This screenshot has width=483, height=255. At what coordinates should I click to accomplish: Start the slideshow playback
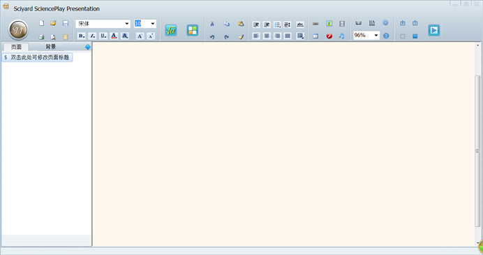pyautogui.click(x=434, y=30)
